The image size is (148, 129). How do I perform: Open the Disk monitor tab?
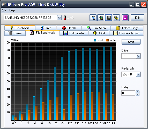(74, 33)
